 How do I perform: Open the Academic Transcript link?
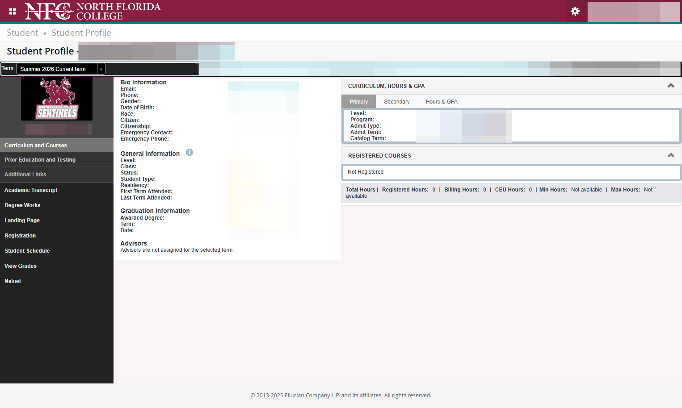pos(31,190)
